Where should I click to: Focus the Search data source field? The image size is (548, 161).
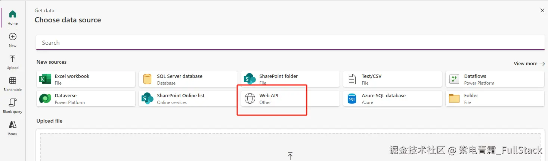point(290,42)
